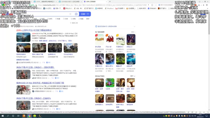Open Windows taskbar search

[x=8, y=116]
